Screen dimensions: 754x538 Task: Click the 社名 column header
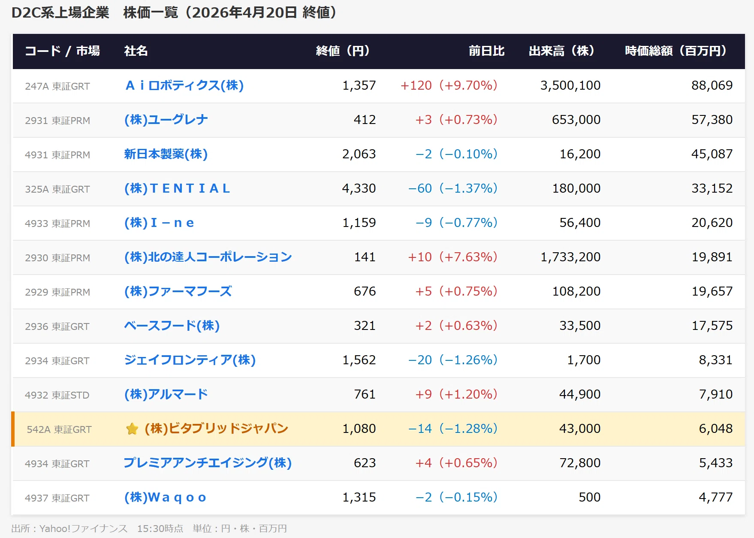coord(136,51)
